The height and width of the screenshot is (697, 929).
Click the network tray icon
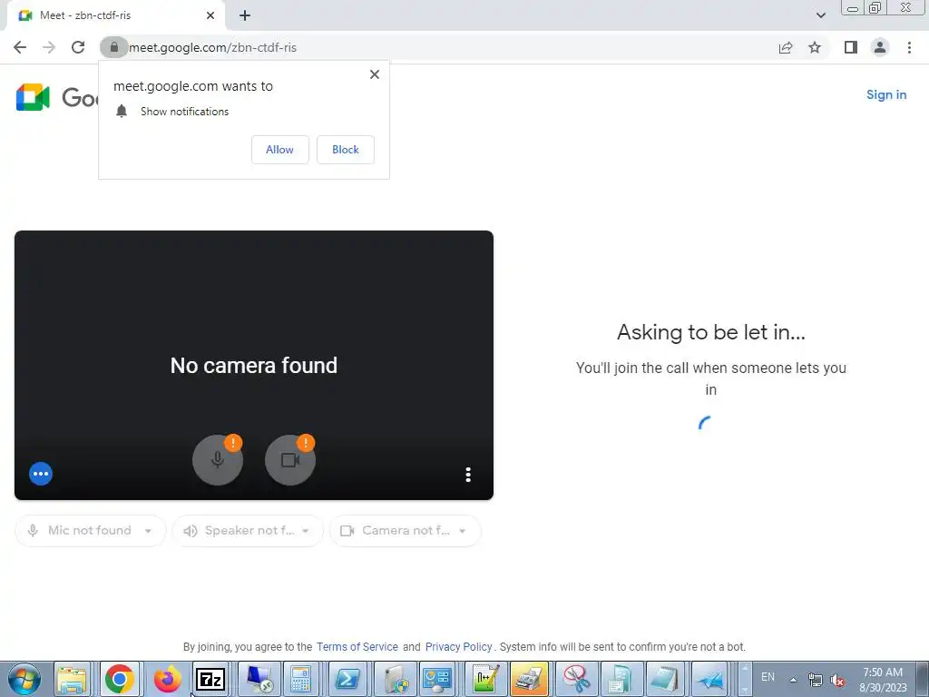click(816, 681)
